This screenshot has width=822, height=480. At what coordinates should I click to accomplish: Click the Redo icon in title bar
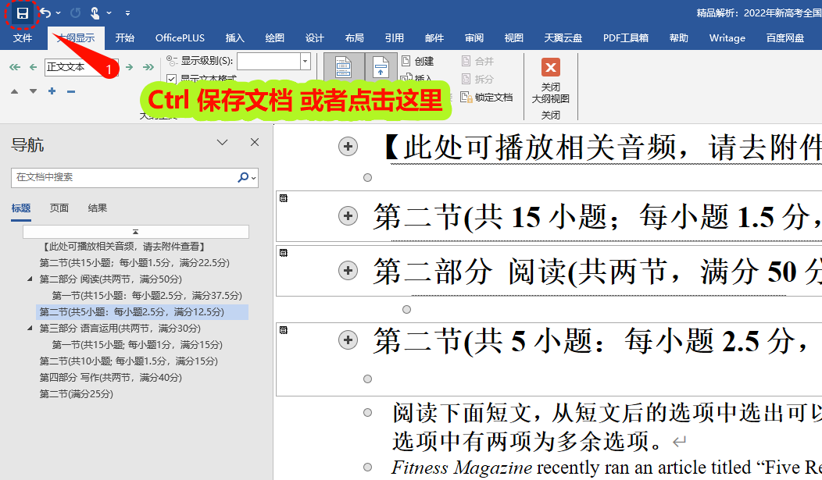(x=76, y=12)
